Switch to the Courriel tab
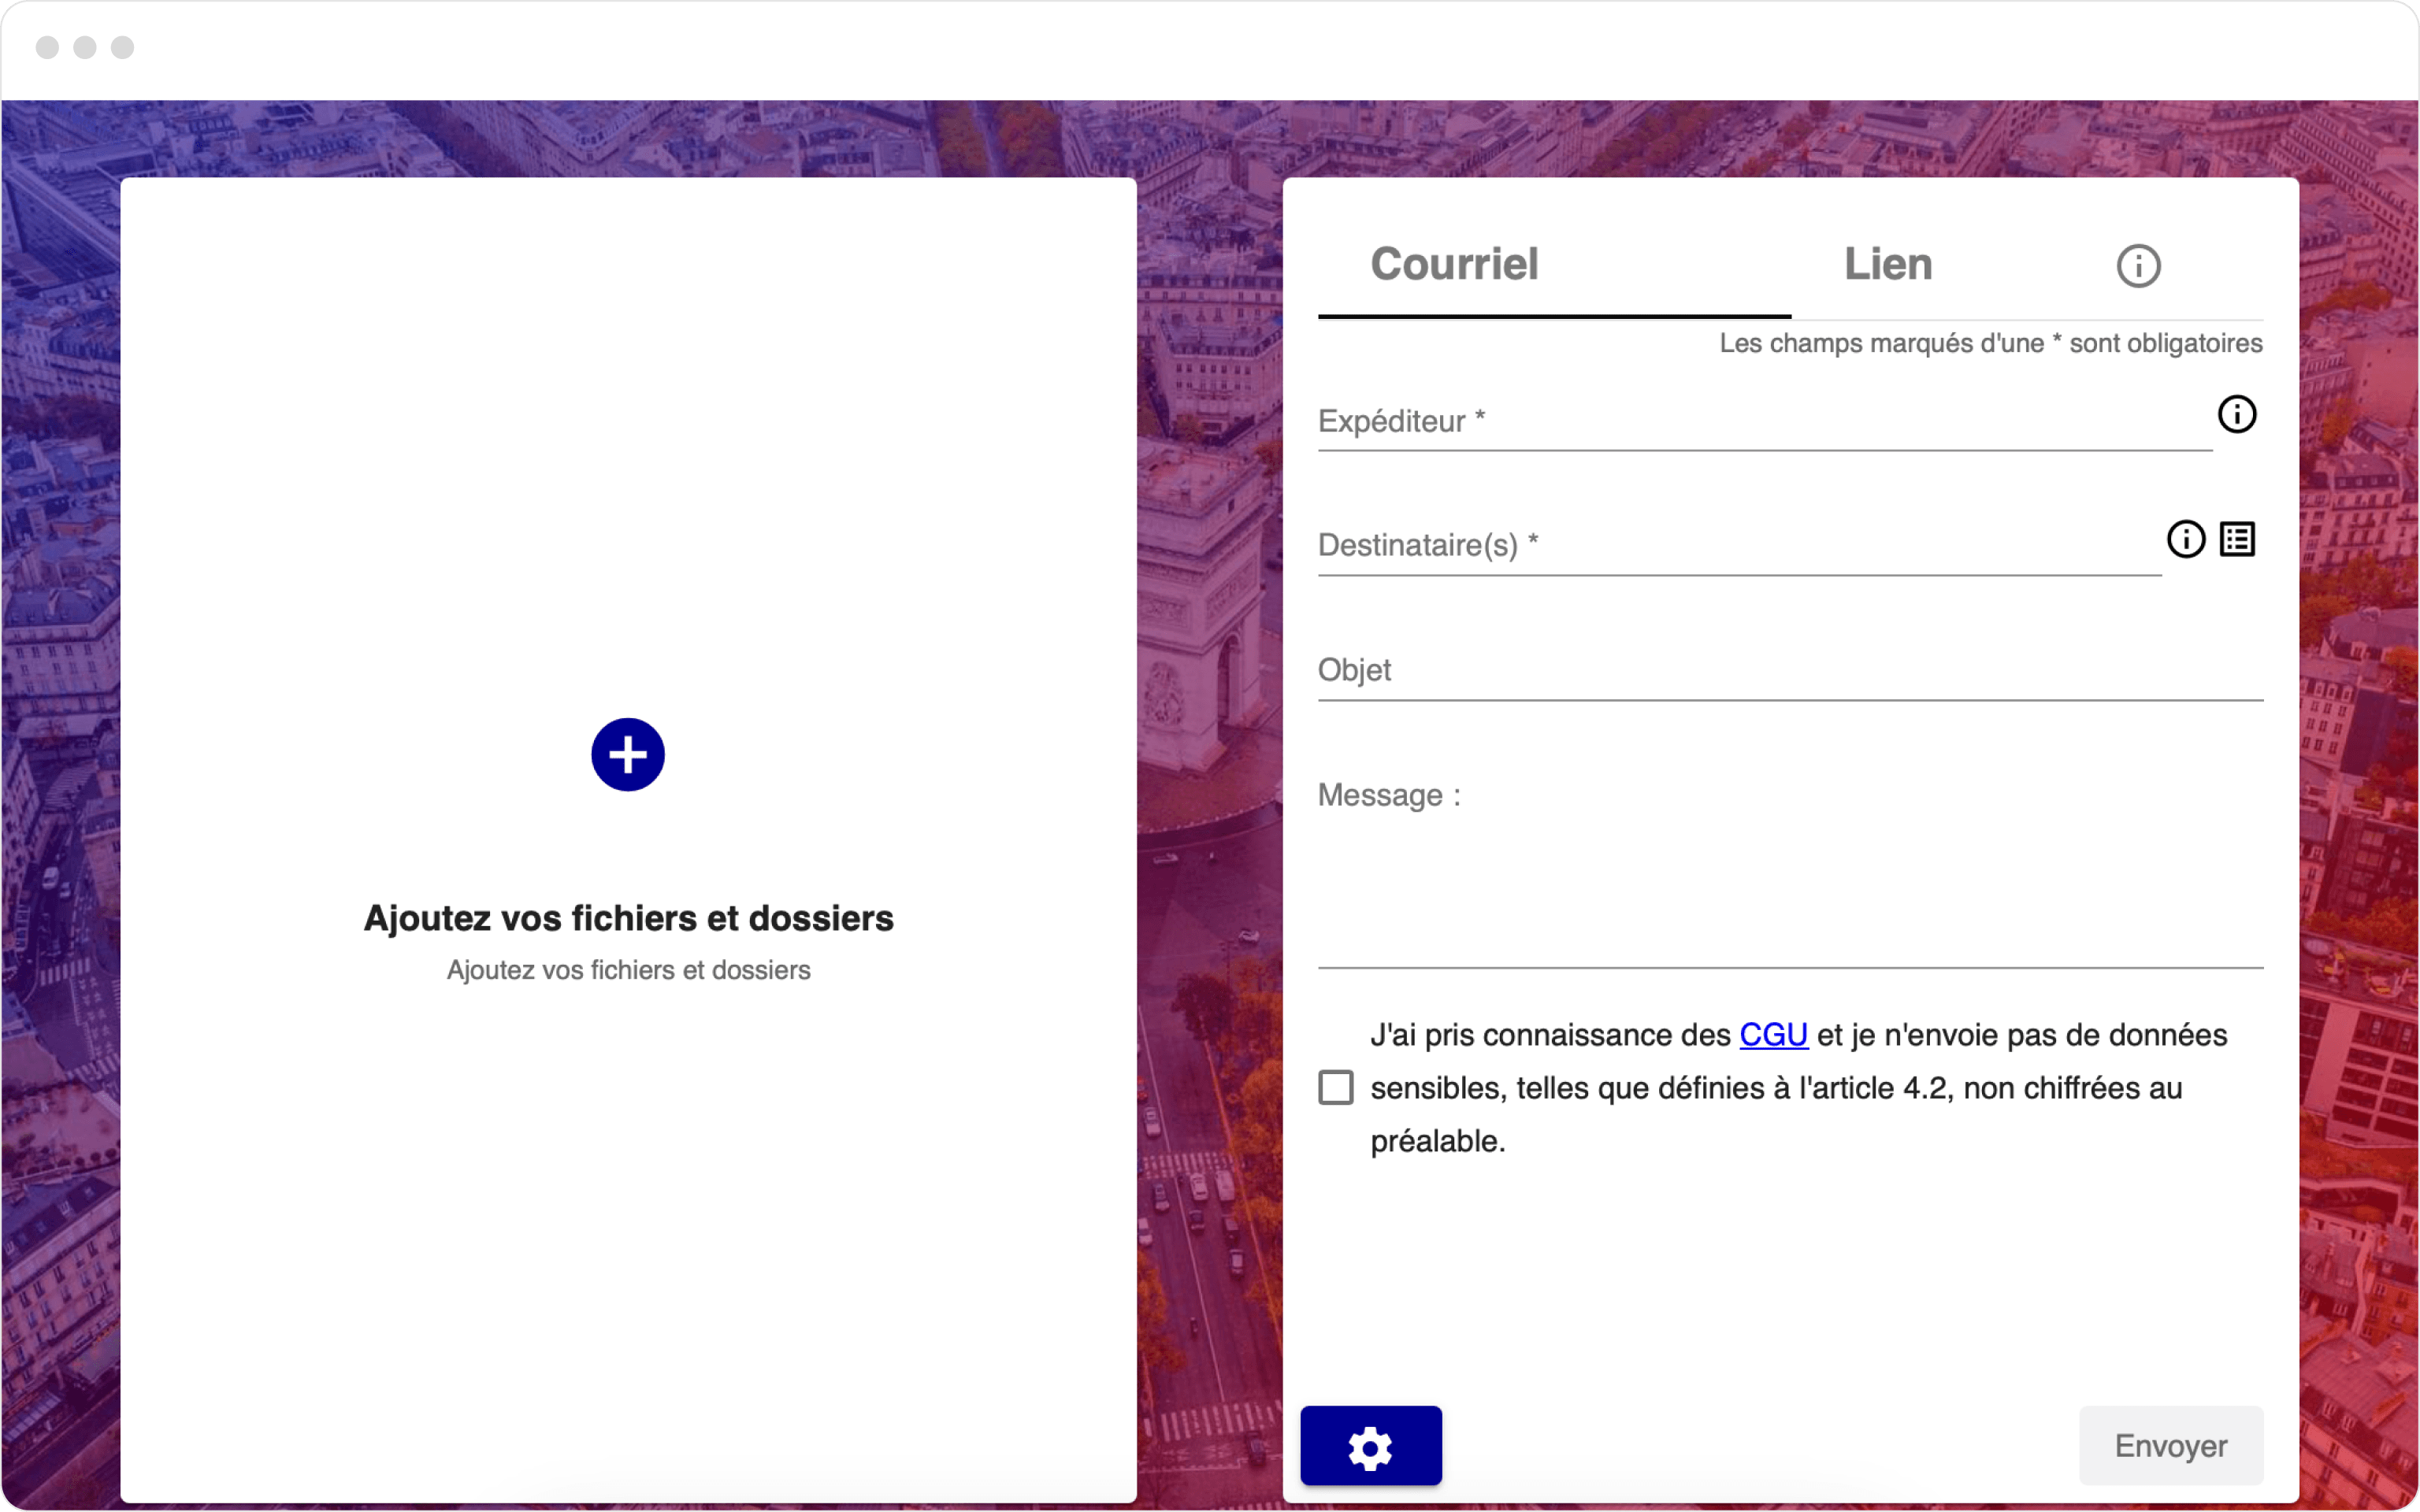This screenshot has width=2420, height=1512. (x=1453, y=265)
